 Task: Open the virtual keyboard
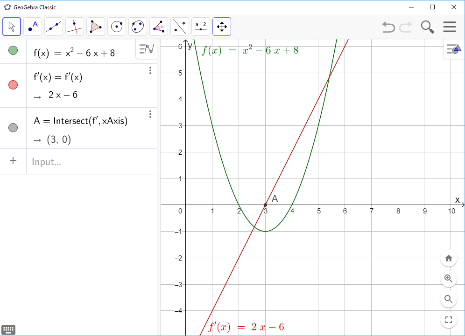[8, 329]
